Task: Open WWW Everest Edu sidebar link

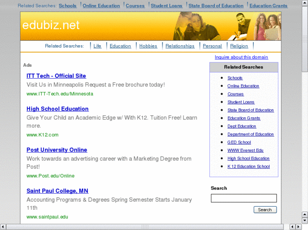Action: (245, 150)
